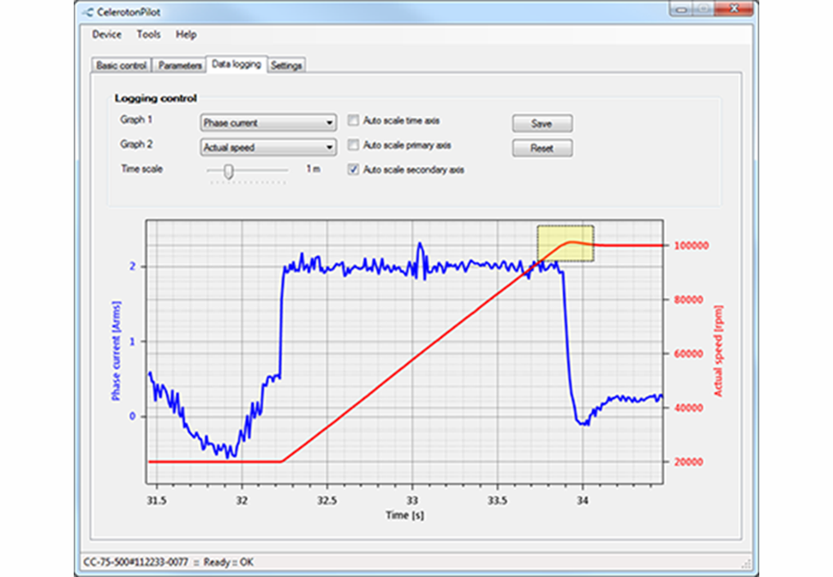Viewport: 833px width, 577px height.
Task: Switch to the Basic control tab
Action: click(x=121, y=66)
